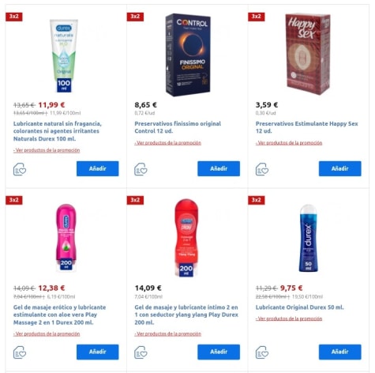Save Control Finissimo to favorites list
The width and height of the screenshot is (375, 373).
141,169
